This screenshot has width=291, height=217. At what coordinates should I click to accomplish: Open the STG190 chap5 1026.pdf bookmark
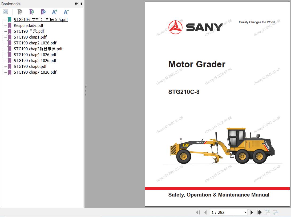[x=35, y=61]
